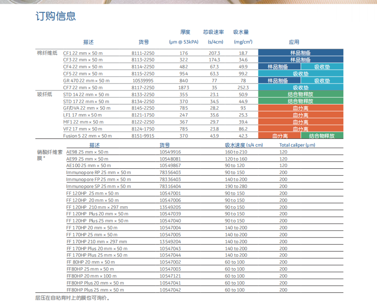
Task: Click the 结合物释放 cell for STD 17
Action: click(x=301, y=101)
